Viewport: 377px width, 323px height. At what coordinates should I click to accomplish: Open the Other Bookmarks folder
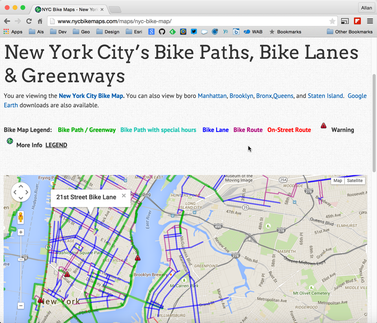click(350, 32)
